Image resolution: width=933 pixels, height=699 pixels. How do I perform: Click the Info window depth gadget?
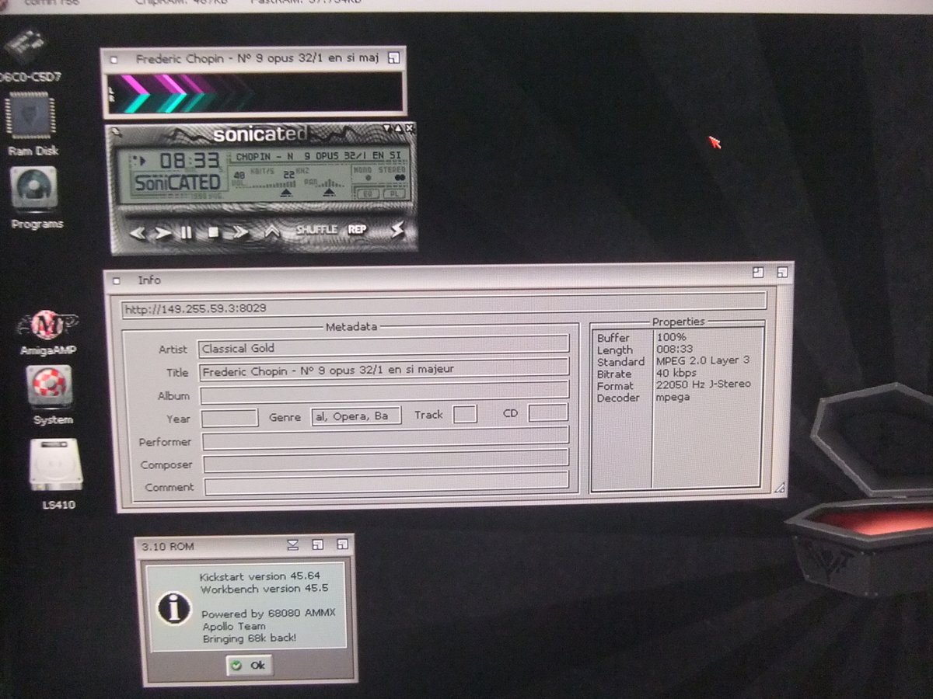(x=782, y=272)
